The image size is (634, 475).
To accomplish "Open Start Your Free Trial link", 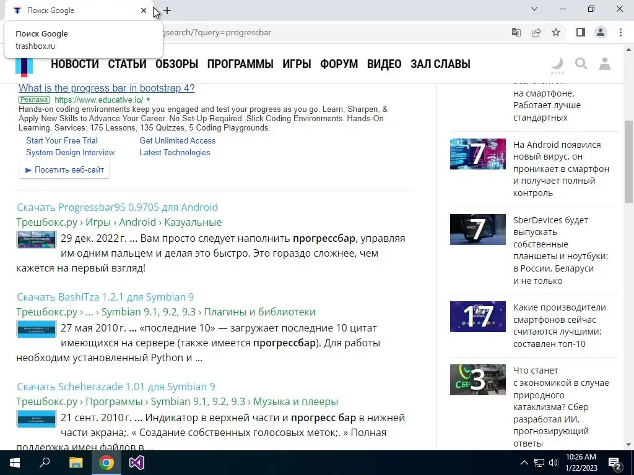I will pyautogui.click(x=62, y=140).
